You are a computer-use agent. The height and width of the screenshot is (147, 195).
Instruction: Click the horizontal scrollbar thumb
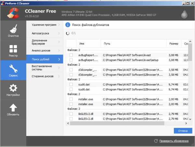coord(117,123)
